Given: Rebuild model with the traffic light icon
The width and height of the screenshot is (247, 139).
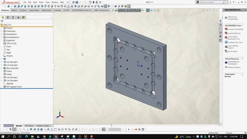Looking at the screenshot, I should [x=93, y=2].
